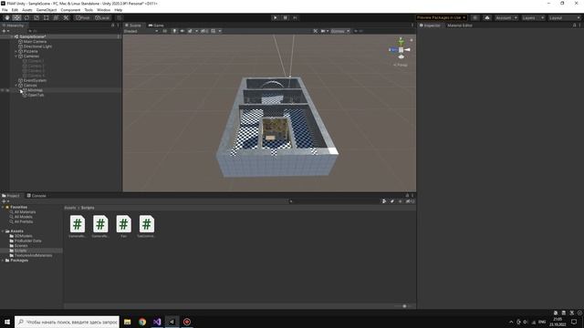Image resolution: width=584 pixels, height=328 pixels.
Task: Switch to the Scene tab
Action: (133, 26)
